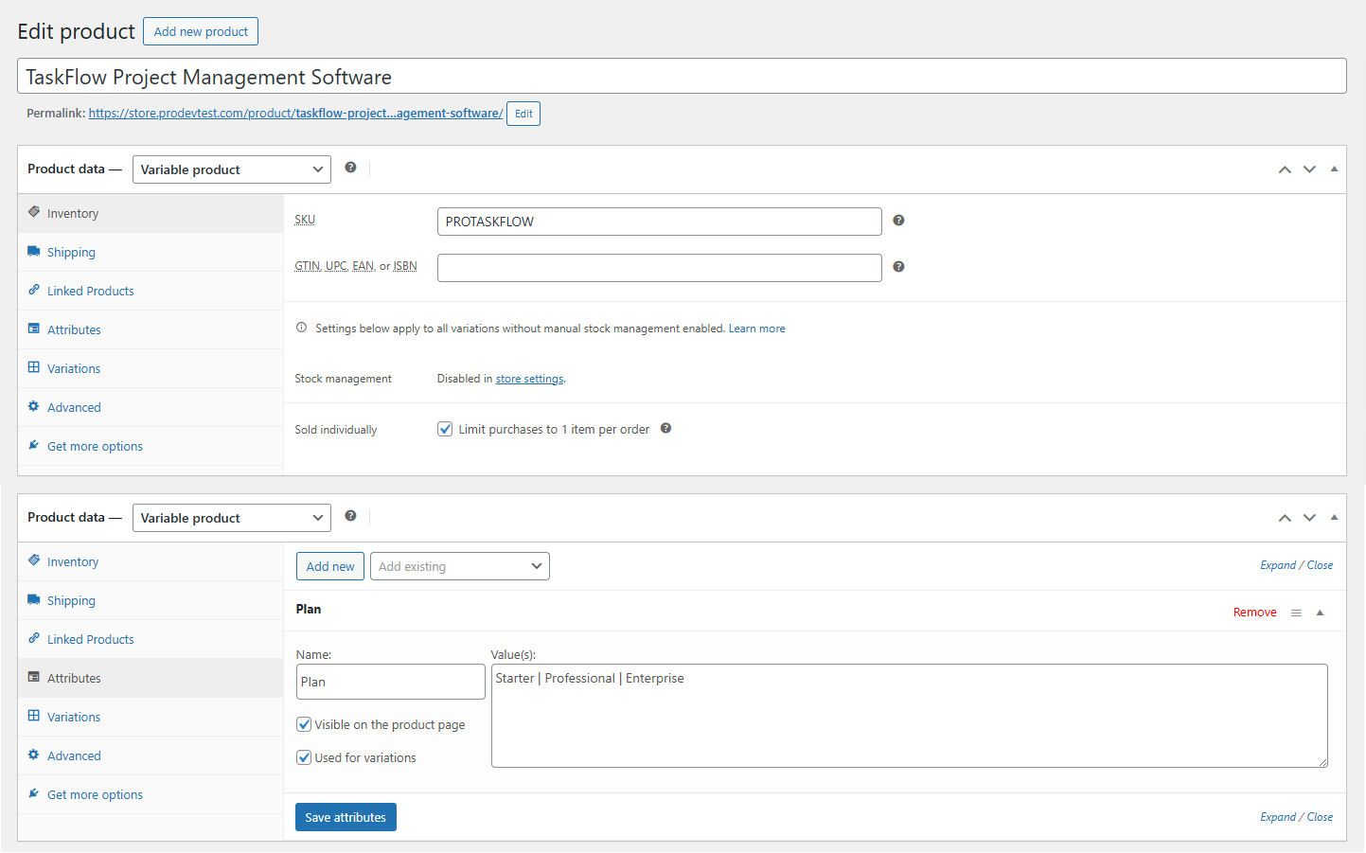Open Get more options tab in lower panel
Screen dimensions: 1366x853
[x=151, y=794]
